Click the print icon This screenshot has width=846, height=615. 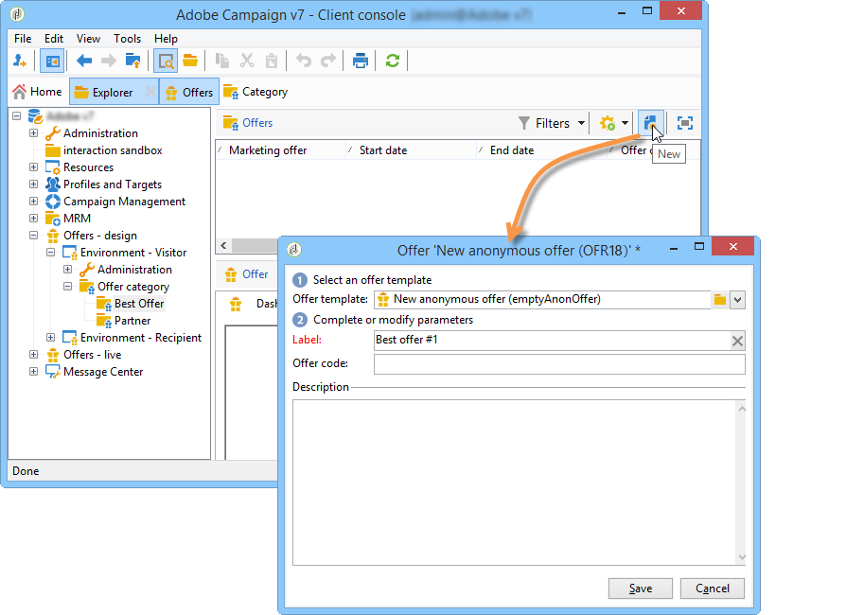point(360,61)
